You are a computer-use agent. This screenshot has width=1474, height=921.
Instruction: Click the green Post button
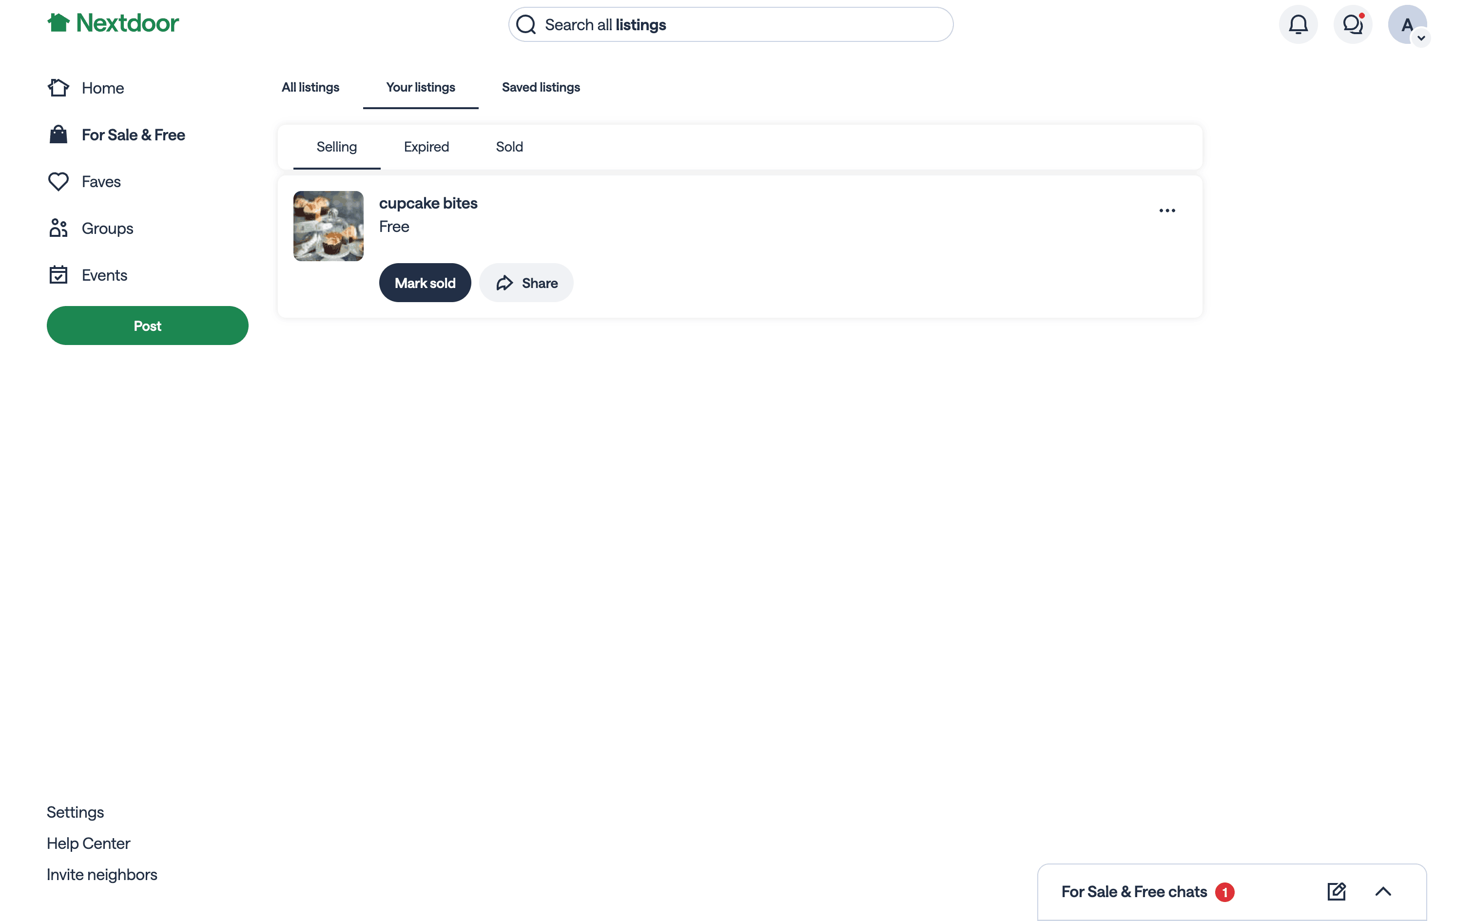(147, 326)
